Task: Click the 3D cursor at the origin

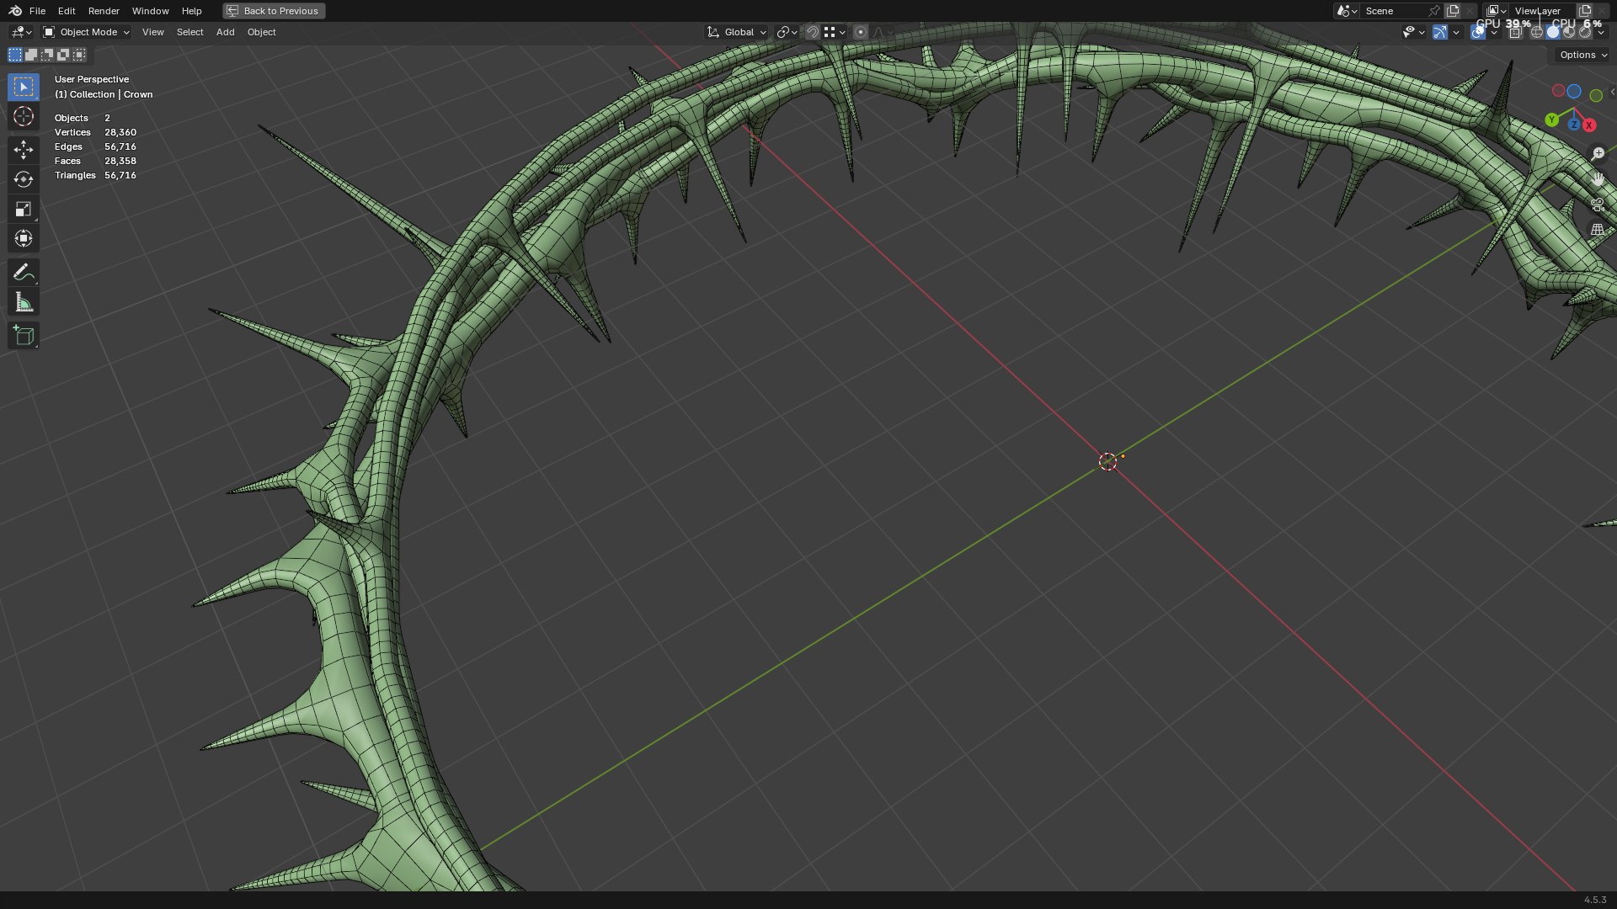Action: coord(1107,461)
